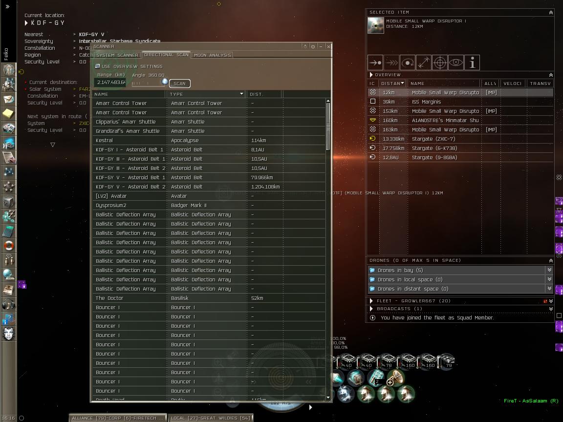Activate the module labeled 79
The image size is (563, 422).
(446, 361)
